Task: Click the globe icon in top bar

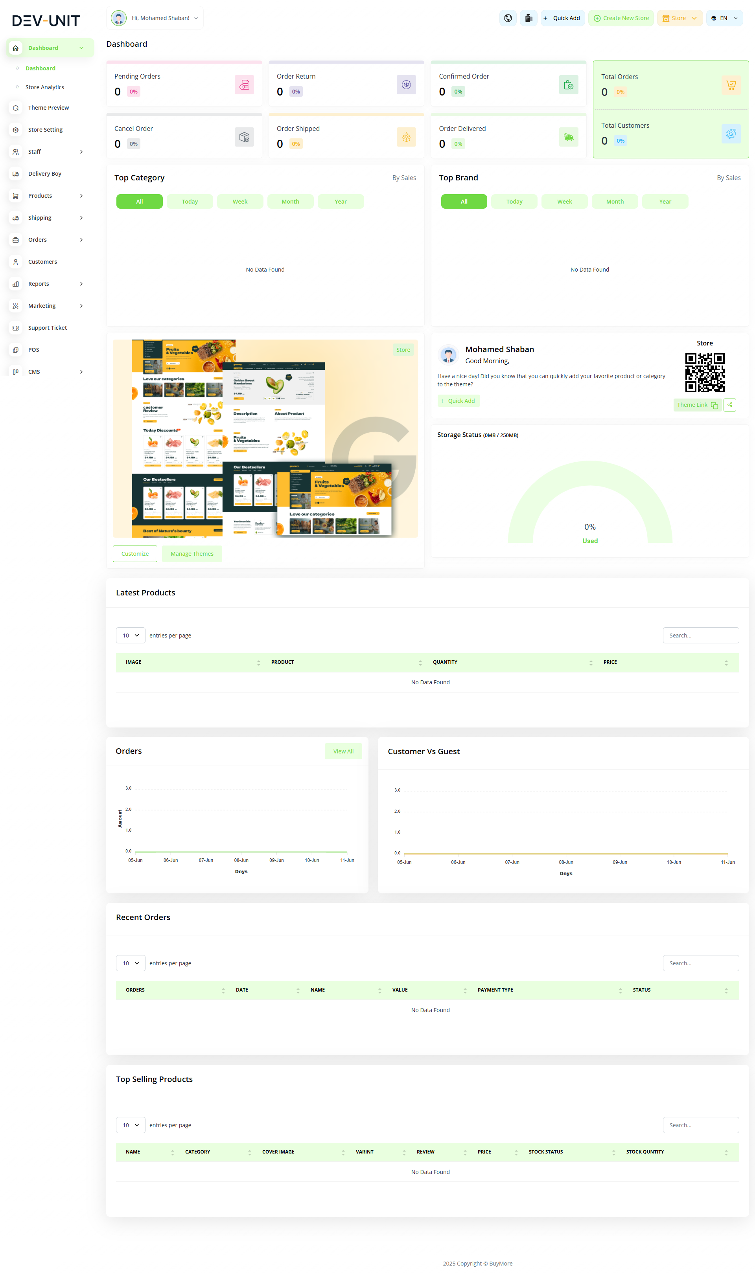Action: 508,18
